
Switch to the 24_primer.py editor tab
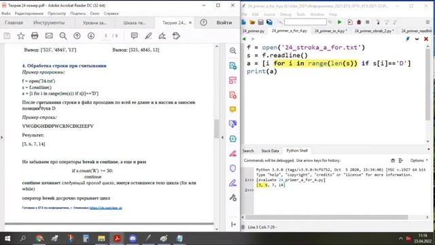click(254, 31)
